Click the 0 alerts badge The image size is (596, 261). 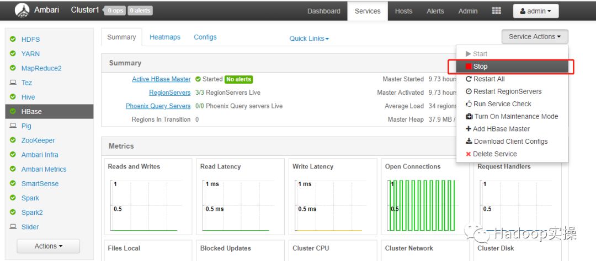pyautogui.click(x=140, y=10)
